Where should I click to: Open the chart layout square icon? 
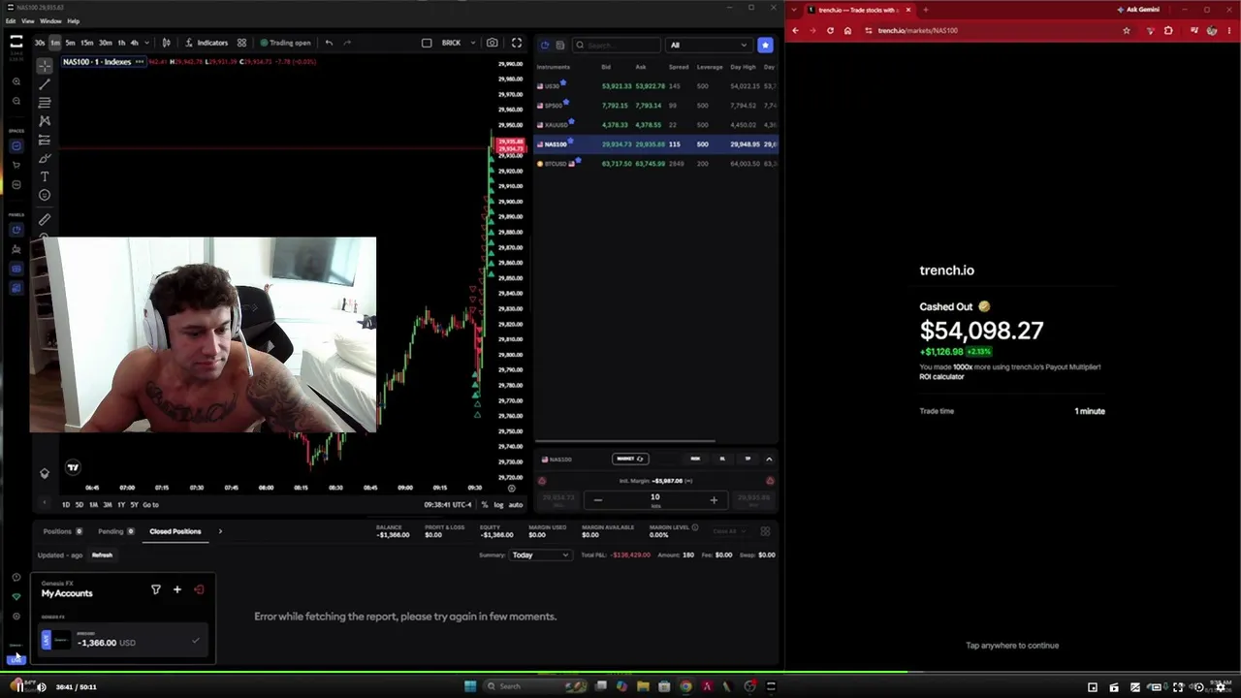click(x=427, y=43)
